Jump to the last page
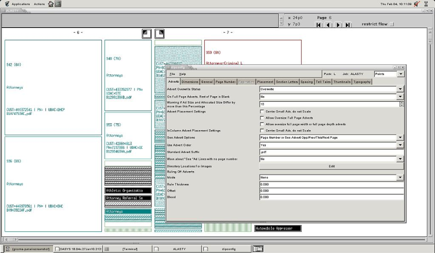Image resolution: width=435 pixels, height=253 pixels. (x=348, y=25)
